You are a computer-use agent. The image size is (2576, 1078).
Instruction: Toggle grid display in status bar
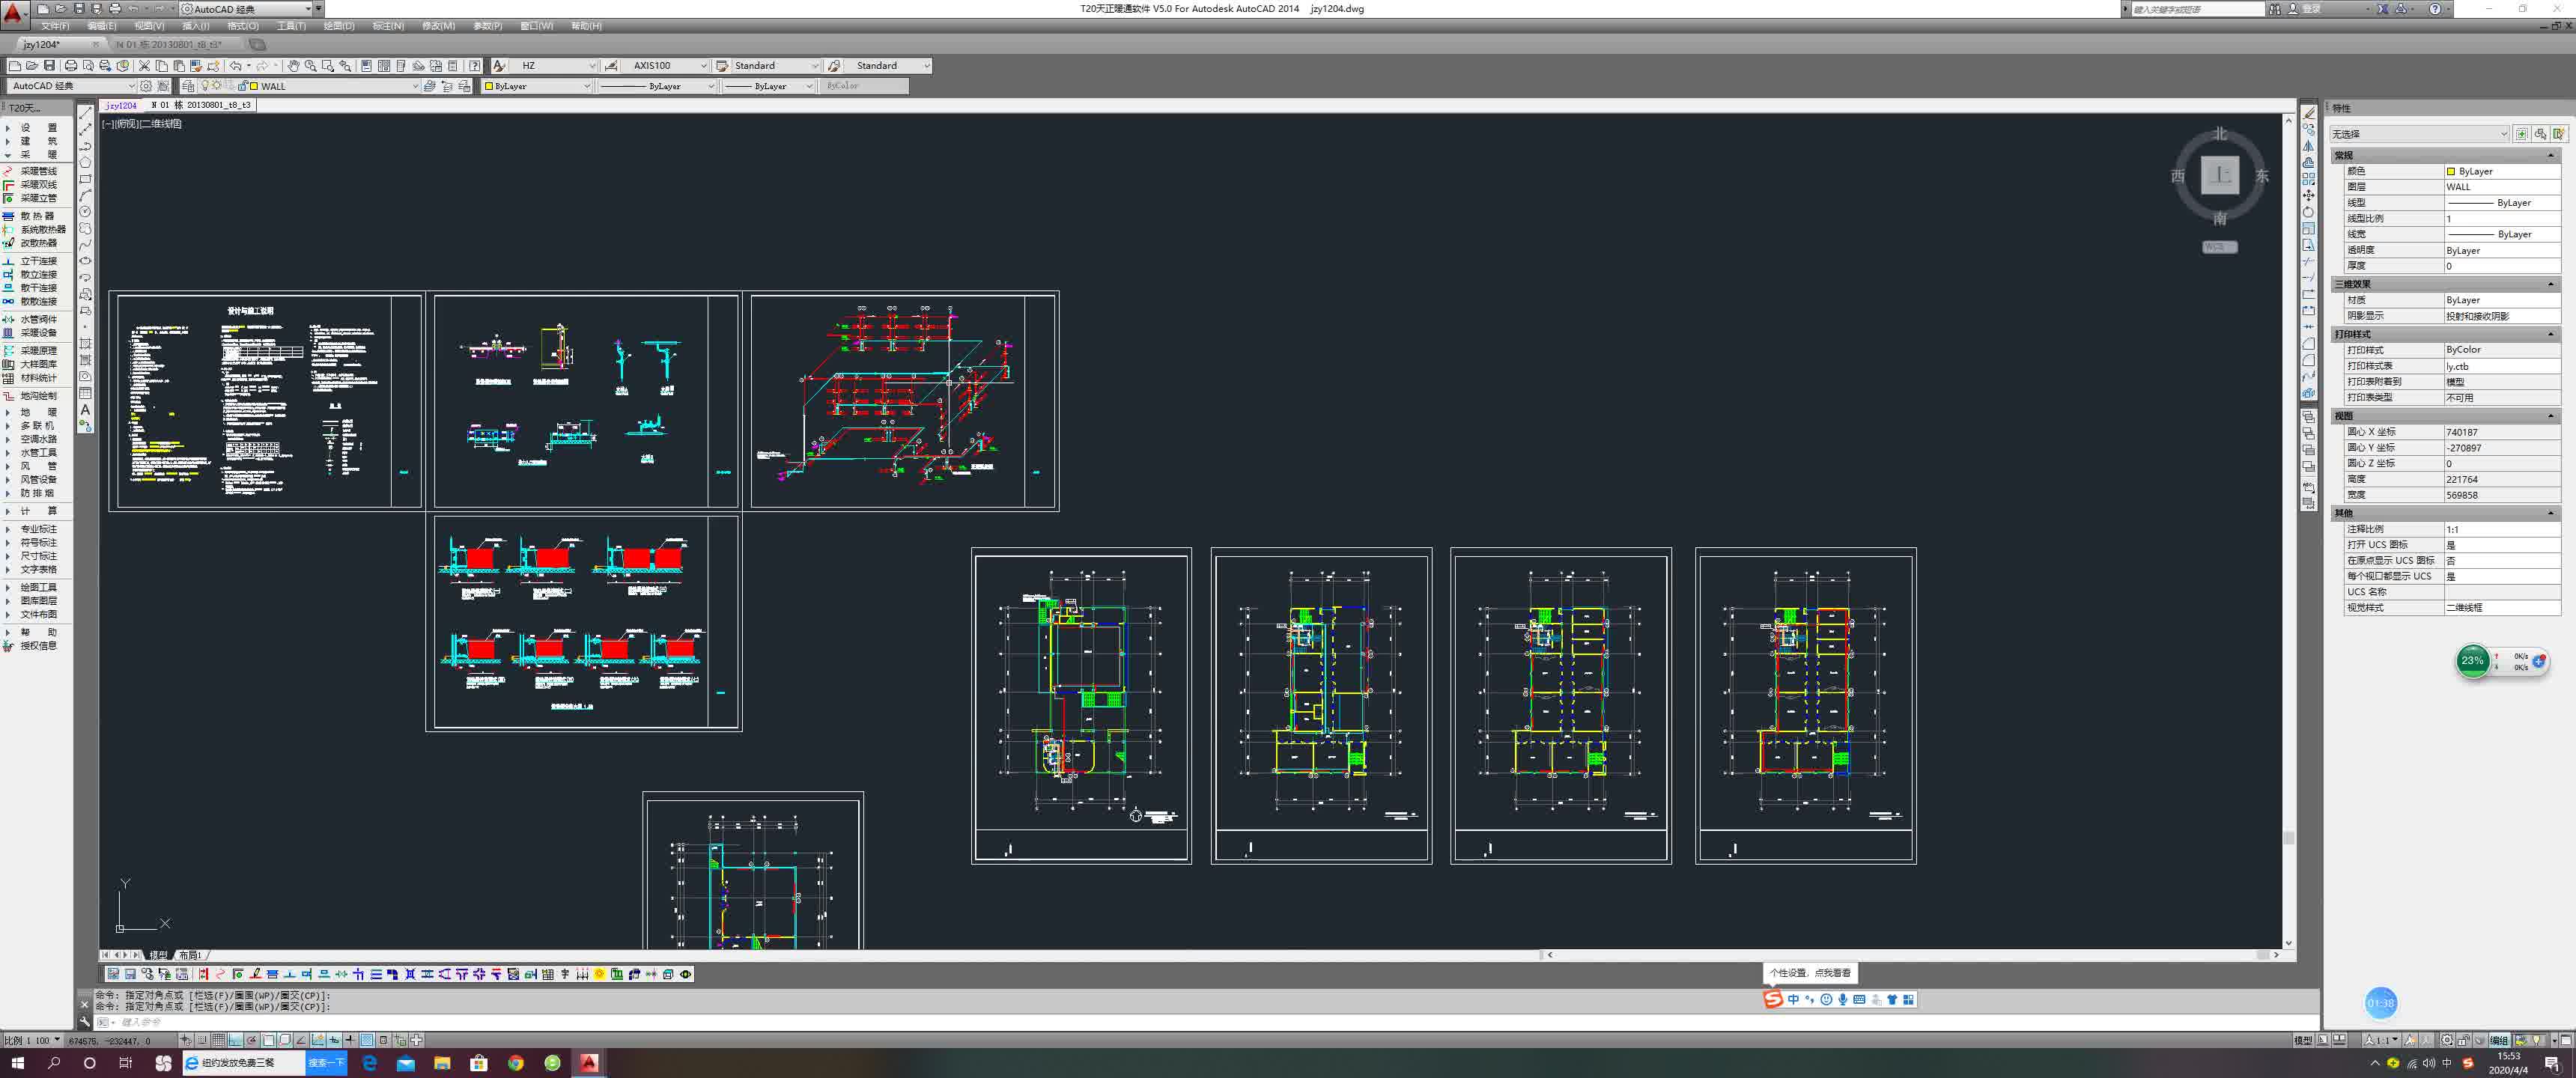click(219, 1040)
